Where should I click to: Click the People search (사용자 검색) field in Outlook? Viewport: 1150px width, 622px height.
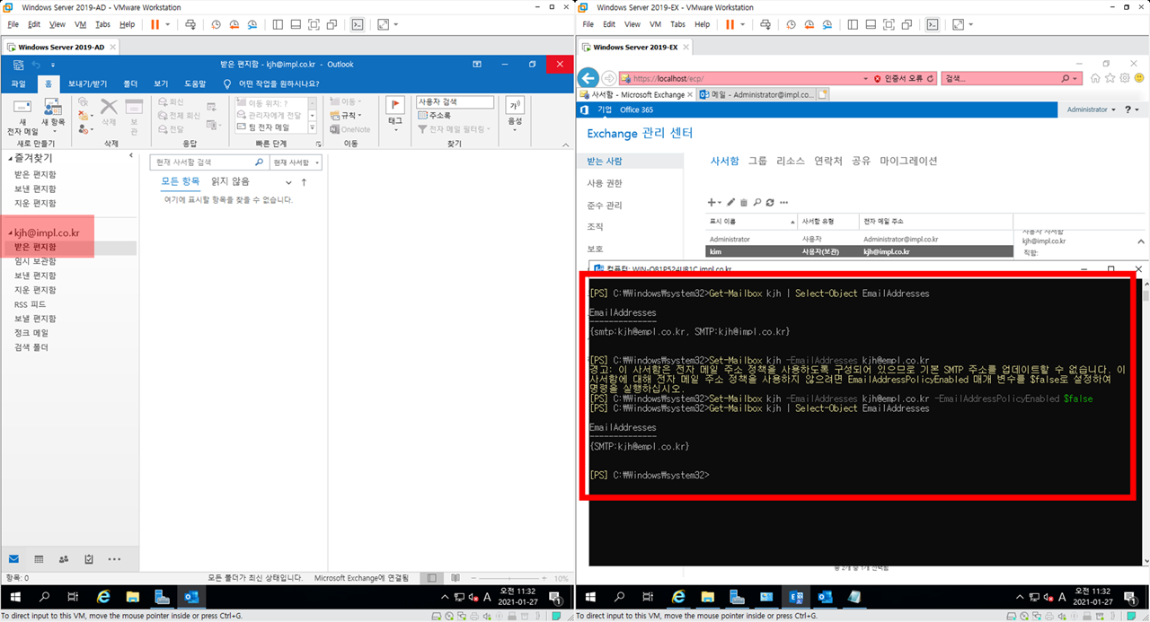click(455, 102)
